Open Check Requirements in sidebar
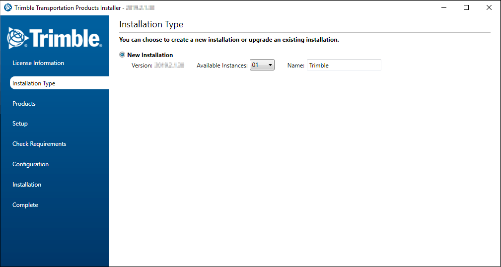The height and width of the screenshot is (267, 501). (x=39, y=144)
